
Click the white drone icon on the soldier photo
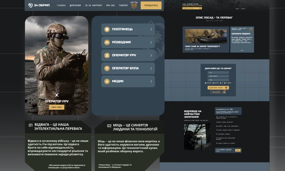[x=57, y=95]
